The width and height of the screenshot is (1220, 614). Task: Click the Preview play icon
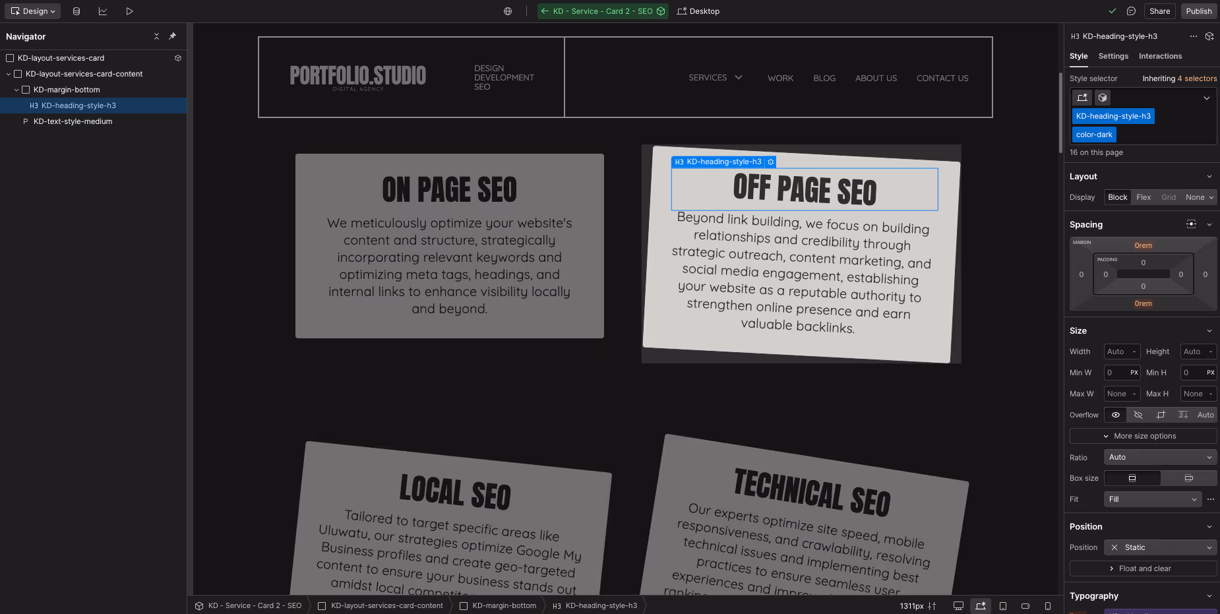tap(129, 11)
